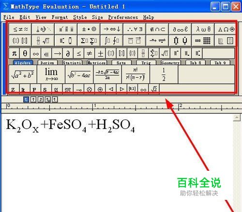242x212 pixels.
Task: Open uppercase Greek letters palette (ΛΩ)
Action: (226, 29)
